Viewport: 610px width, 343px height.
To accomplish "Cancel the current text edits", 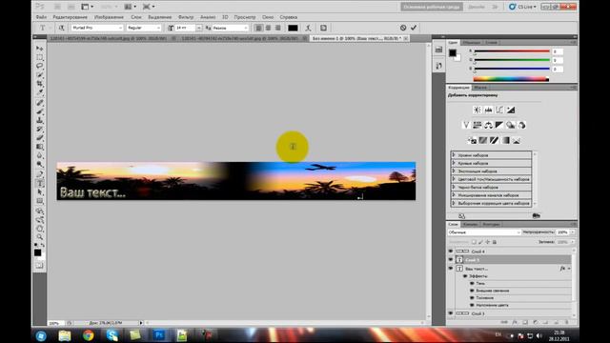I will [x=403, y=28].
